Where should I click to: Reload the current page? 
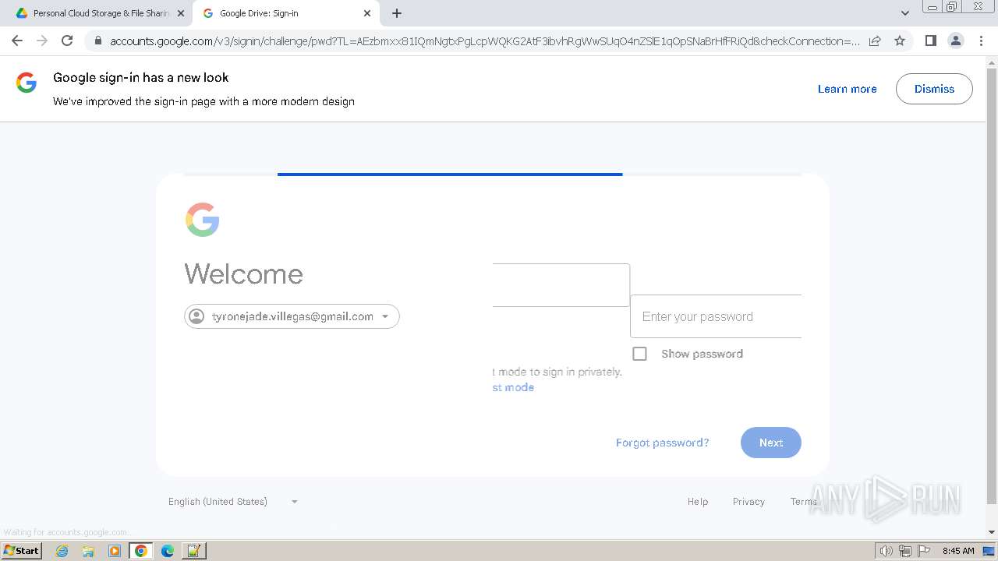67,41
